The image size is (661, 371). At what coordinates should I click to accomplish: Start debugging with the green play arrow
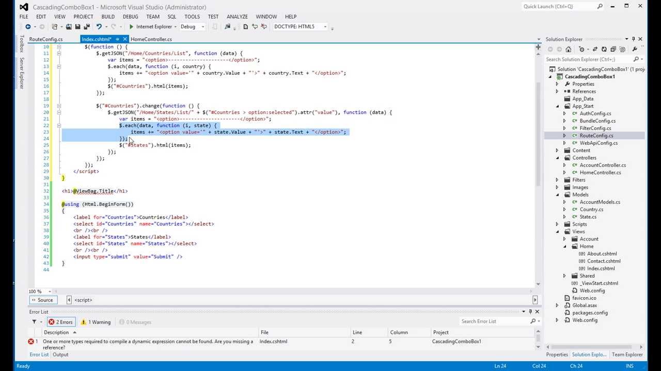tap(131, 27)
